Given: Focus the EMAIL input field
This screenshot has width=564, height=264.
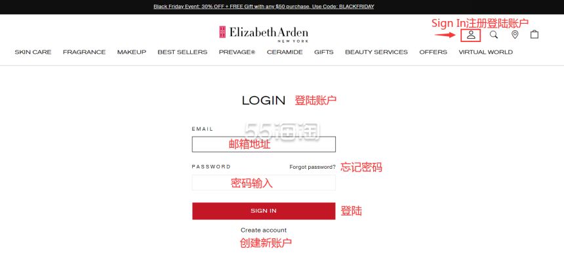Looking at the screenshot, I should [x=264, y=144].
